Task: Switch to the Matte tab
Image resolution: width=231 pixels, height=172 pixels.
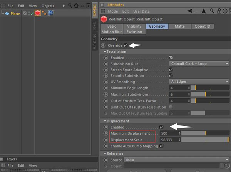Action: tap(179, 26)
